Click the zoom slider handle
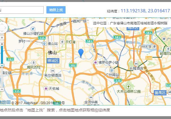The height and width of the screenshot is (119, 171). 2,65
